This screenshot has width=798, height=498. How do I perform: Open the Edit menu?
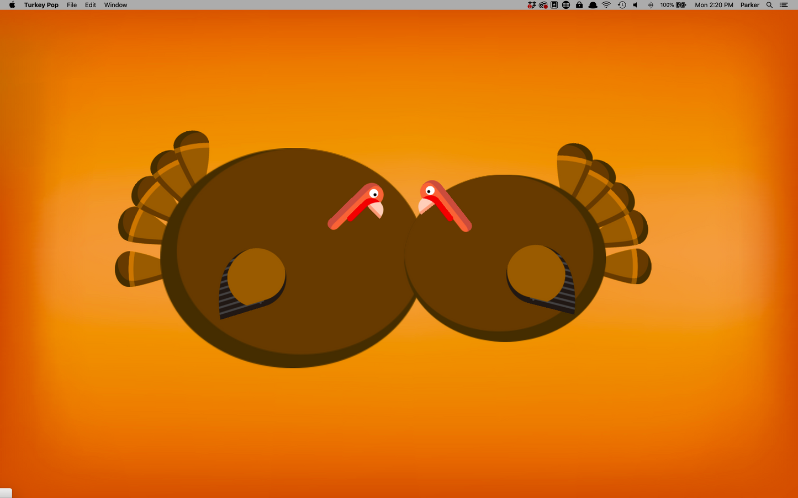coord(91,5)
